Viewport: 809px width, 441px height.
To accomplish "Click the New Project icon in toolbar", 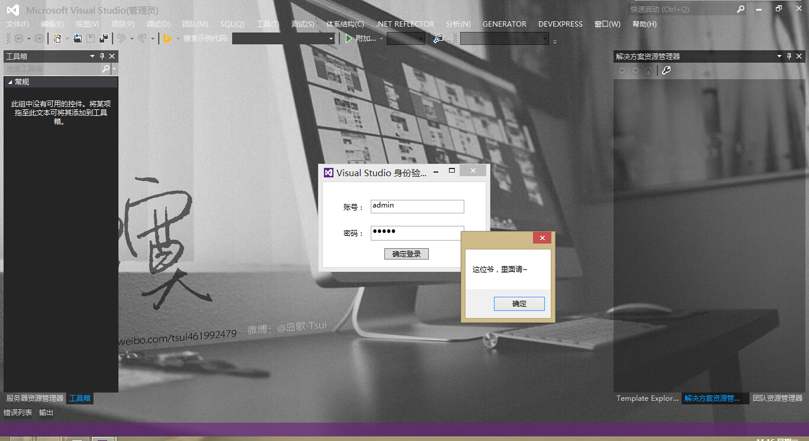I will pos(57,38).
